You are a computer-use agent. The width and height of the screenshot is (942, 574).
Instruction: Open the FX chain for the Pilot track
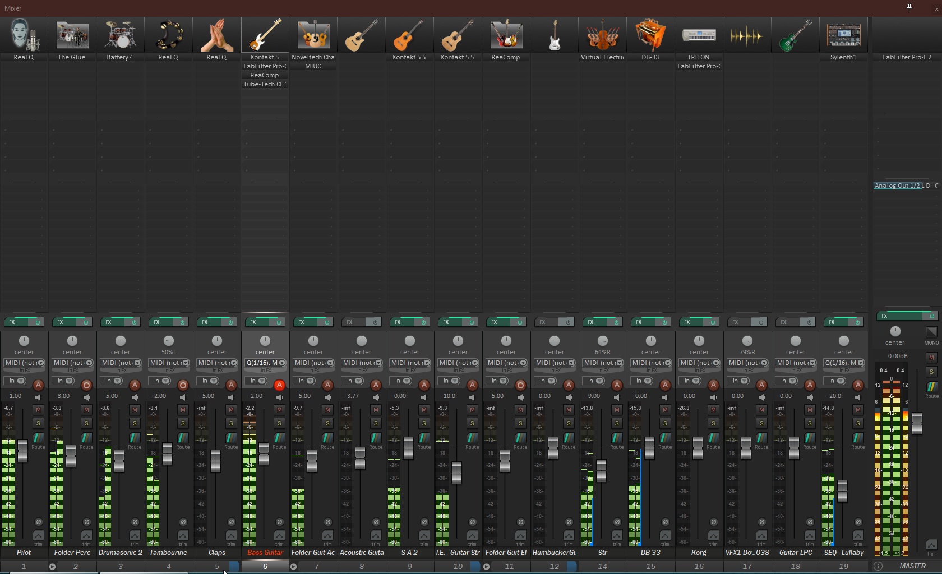click(x=17, y=322)
